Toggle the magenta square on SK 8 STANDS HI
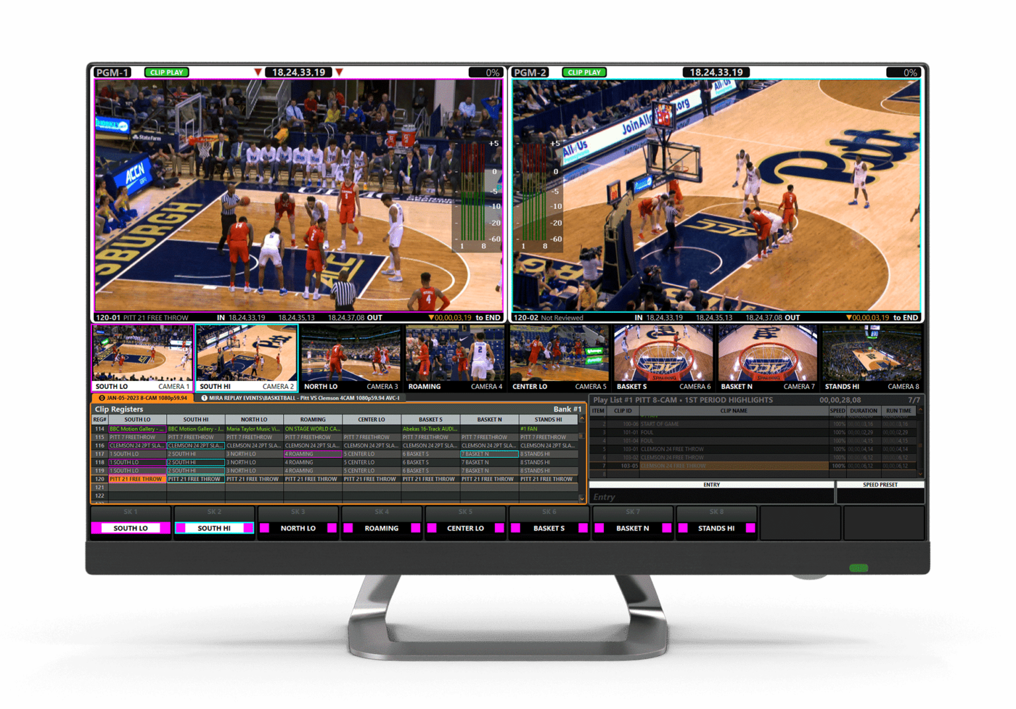 tap(682, 528)
